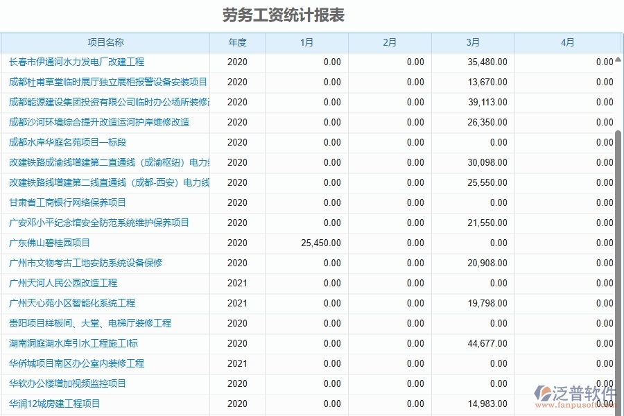Click the 3月 column header
The width and height of the screenshot is (624, 416).
(472, 42)
